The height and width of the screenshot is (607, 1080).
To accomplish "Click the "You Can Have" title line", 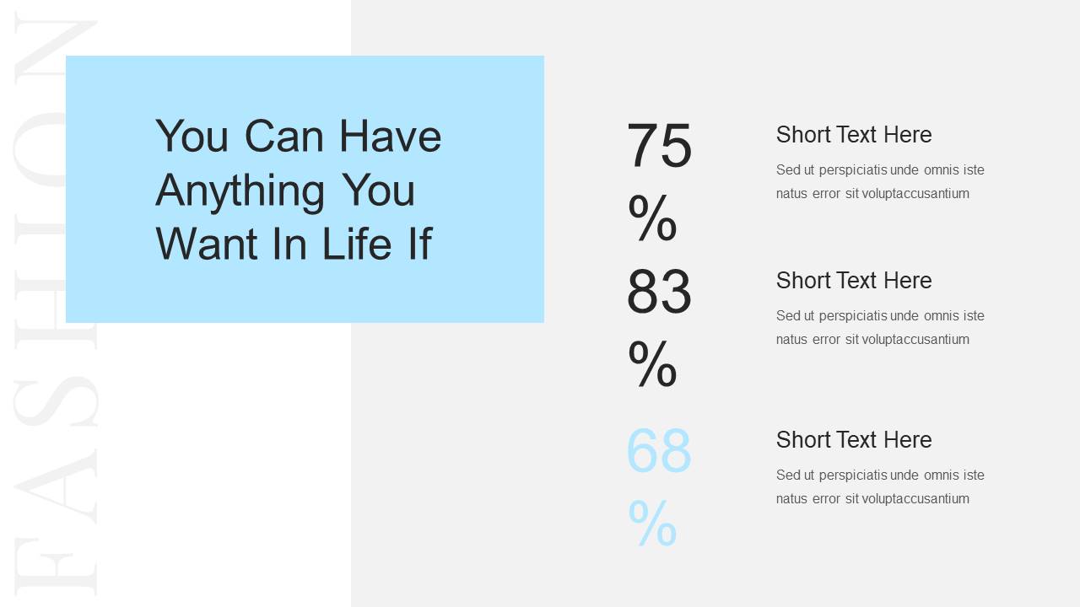I will click(298, 137).
